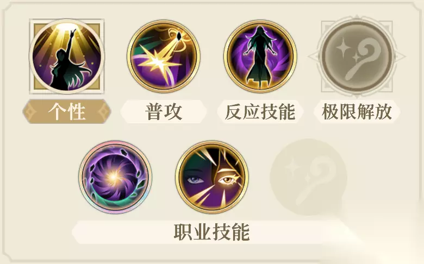Show normal attack info via shooting star icon
The width and height of the screenshot is (424, 264).
coord(164,56)
